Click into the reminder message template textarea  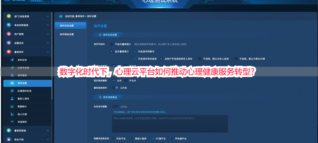[x=170, y=124]
